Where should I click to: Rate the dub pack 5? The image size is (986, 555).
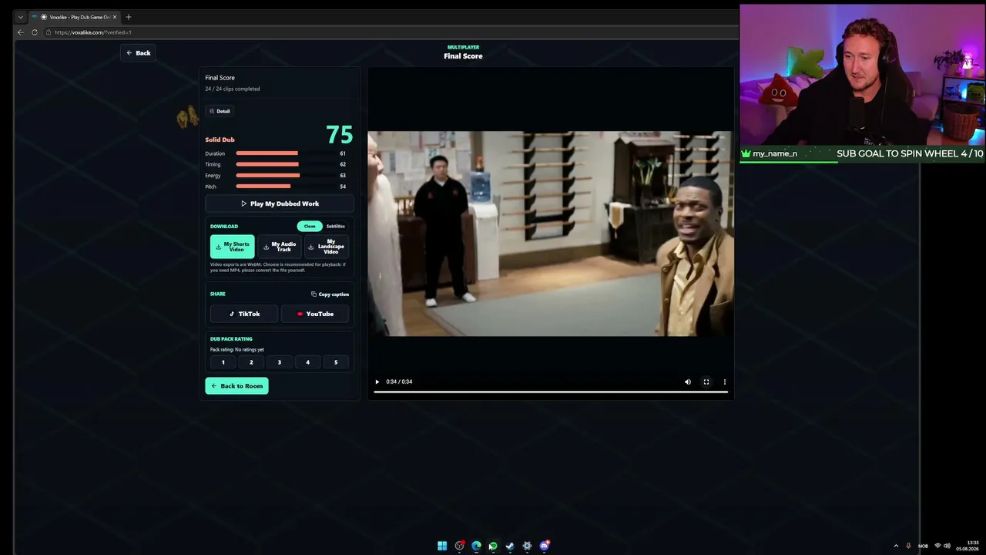click(336, 362)
